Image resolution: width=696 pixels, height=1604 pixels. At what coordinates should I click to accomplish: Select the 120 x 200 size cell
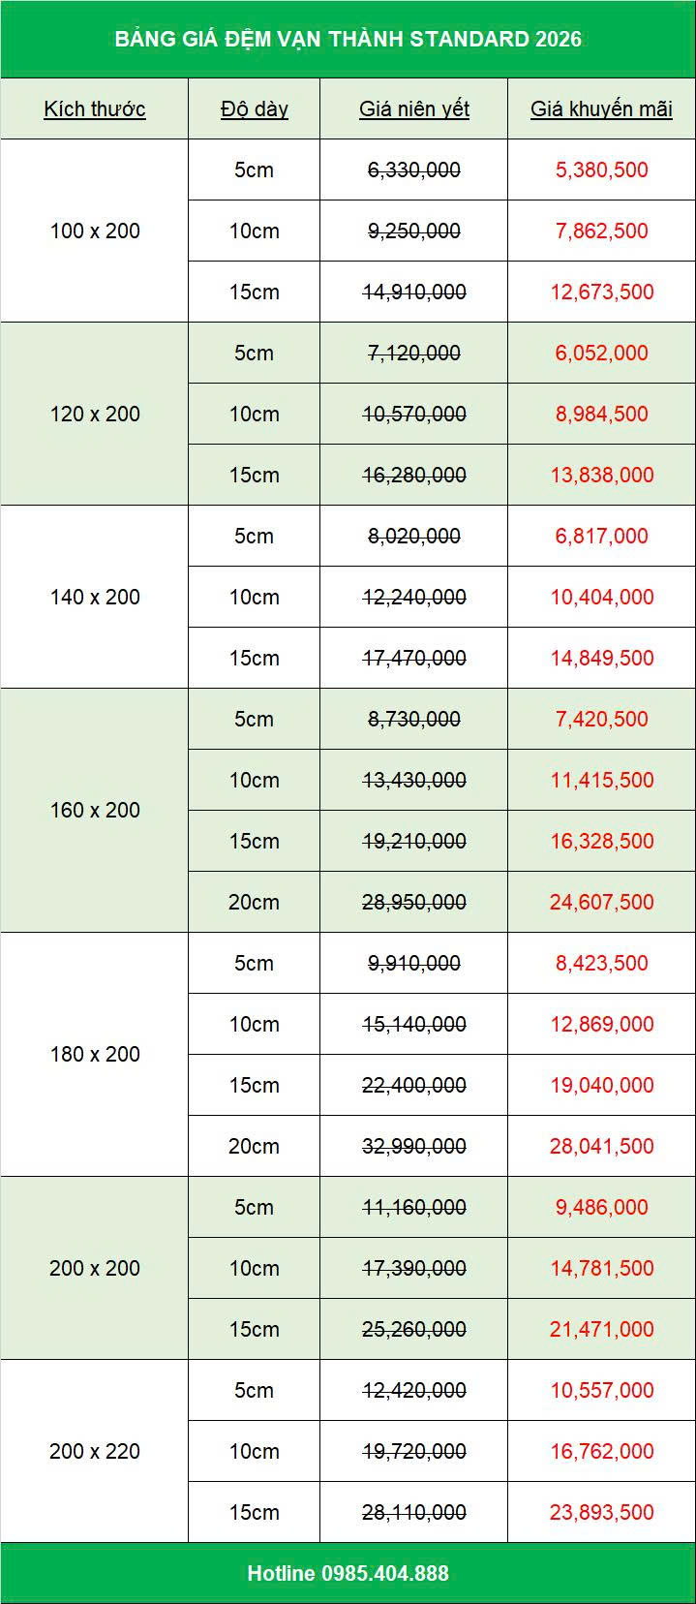tap(95, 414)
